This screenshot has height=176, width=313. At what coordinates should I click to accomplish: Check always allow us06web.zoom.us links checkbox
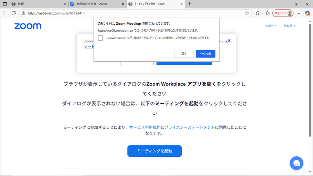[x=101, y=38]
